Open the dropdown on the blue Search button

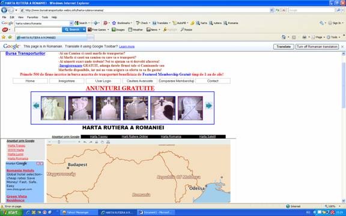[84, 29]
